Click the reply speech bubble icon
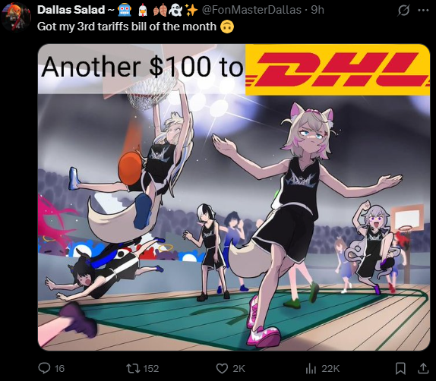 coord(44,368)
